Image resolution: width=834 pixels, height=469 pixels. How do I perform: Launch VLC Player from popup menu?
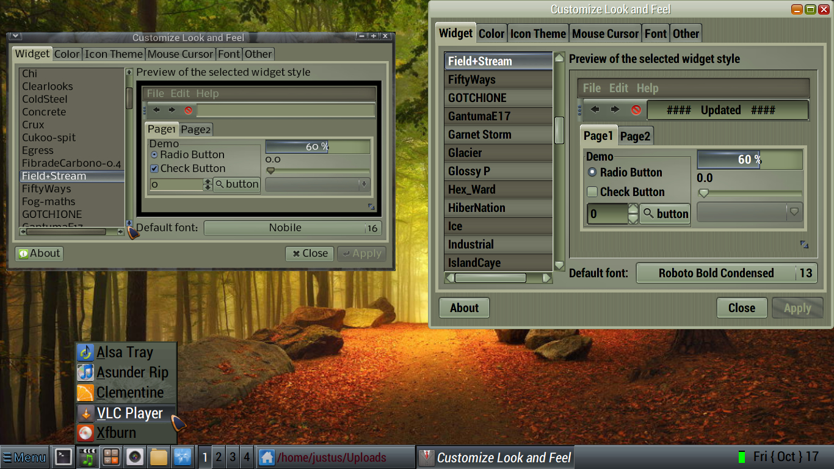tap(126, 413)
